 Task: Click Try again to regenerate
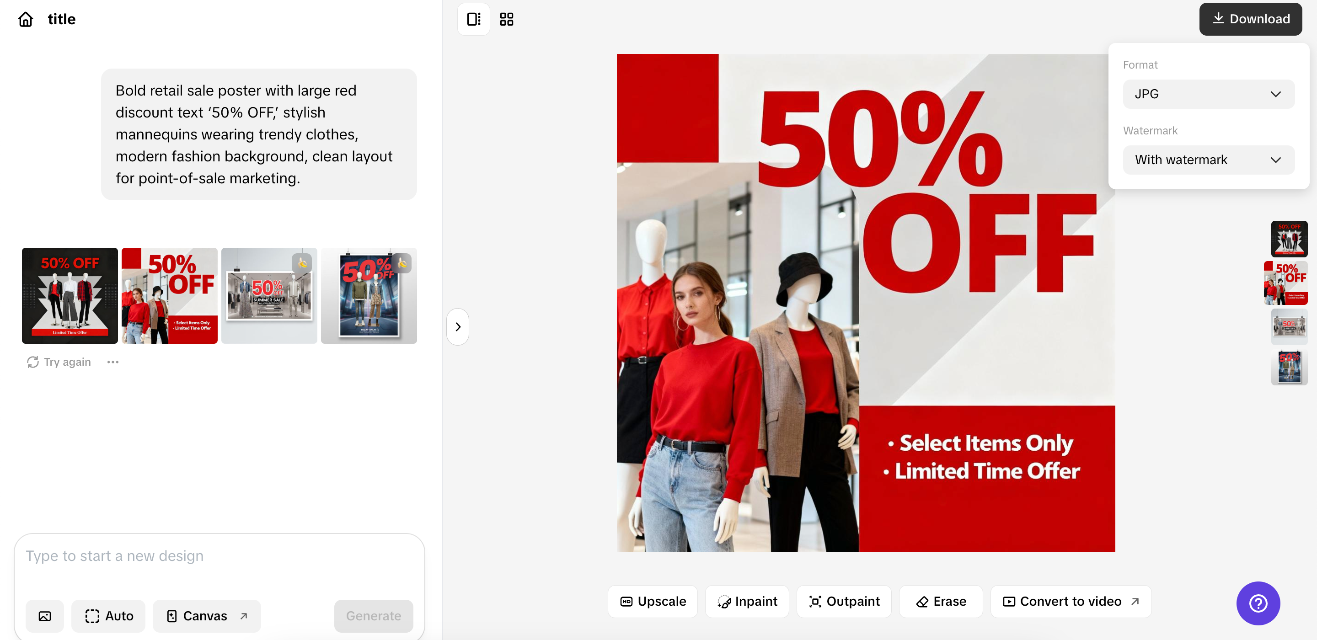pyautogui.click(x=59, y=362)
